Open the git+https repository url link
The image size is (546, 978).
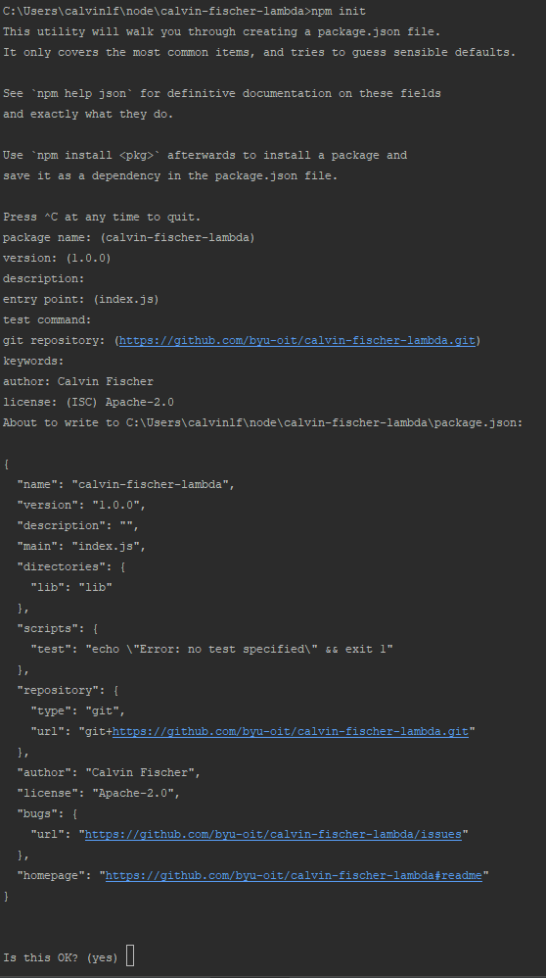[x=290, y=731]
